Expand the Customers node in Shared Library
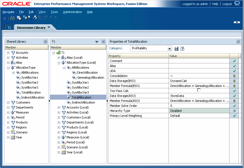This screenshot has width=244, height=168. [x=8, y=102]
